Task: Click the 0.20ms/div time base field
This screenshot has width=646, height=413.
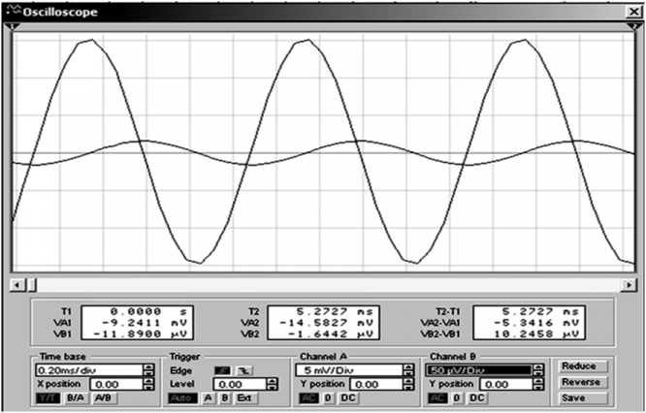Action: [89, 370]
